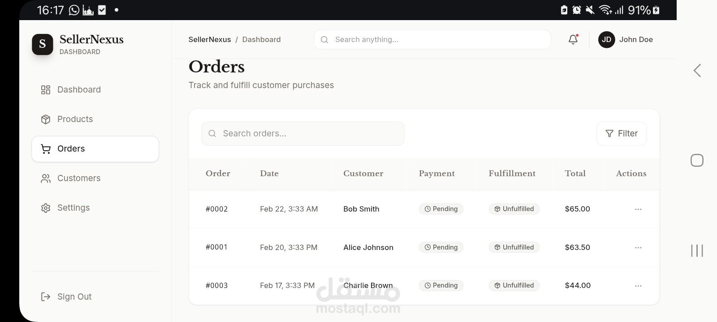The image size is (717, 322).
Task: Sort by the Fulfillment column header
Action: coord(512,174)
